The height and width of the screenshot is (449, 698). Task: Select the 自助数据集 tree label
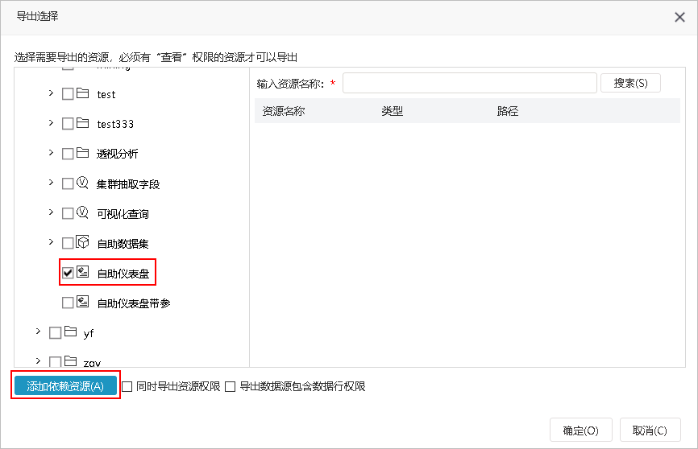[x=123, y=244]
